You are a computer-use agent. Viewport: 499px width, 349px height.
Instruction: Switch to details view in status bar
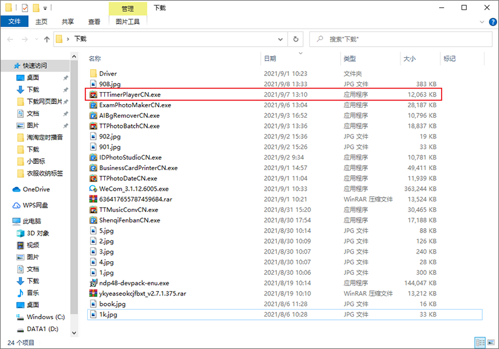point(479,343)
